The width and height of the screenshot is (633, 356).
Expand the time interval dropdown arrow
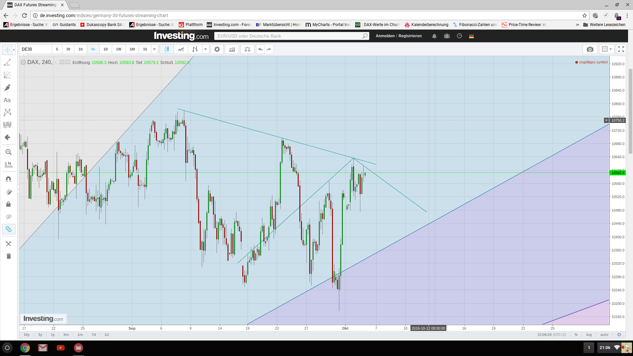[x=154, y=49]
